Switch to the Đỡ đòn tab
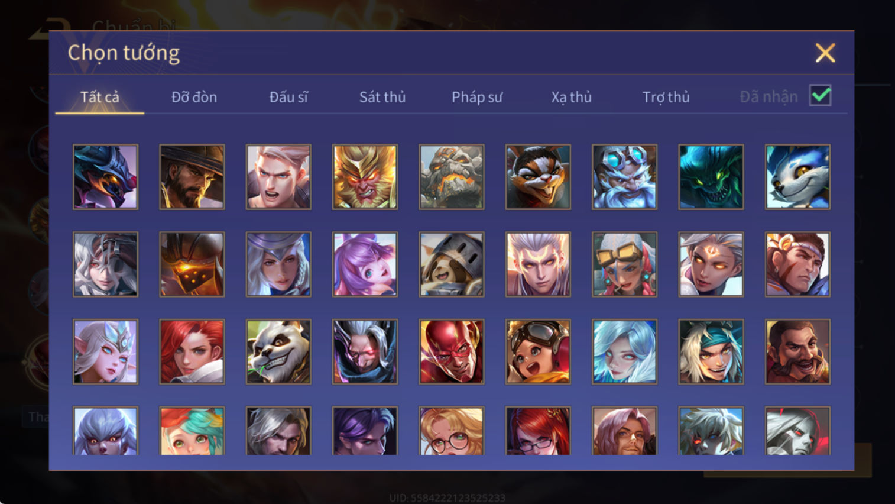This screenshot has width=895, height=504. click(194, 97)
